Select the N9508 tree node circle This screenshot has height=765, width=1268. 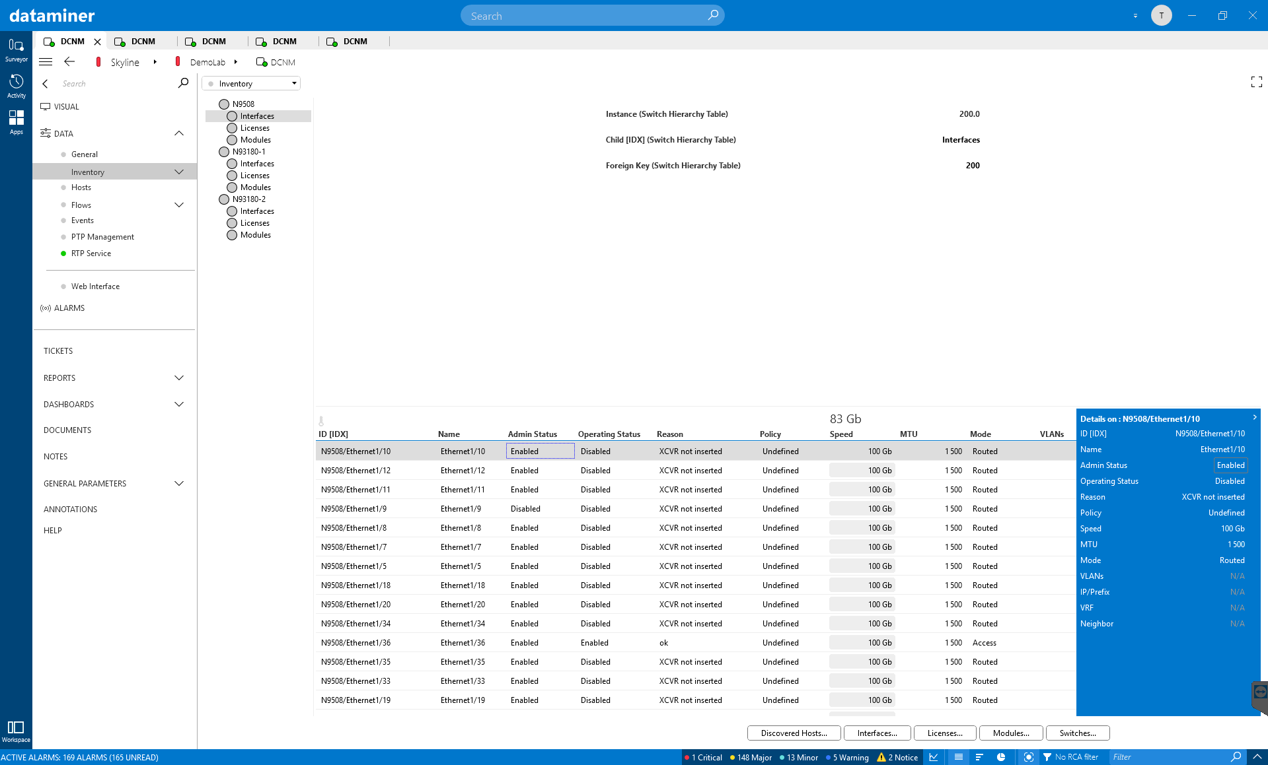(224, 104)
